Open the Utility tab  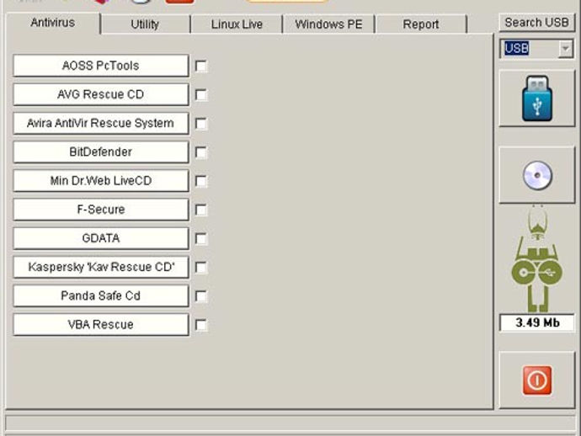click(x=145, y=24)
